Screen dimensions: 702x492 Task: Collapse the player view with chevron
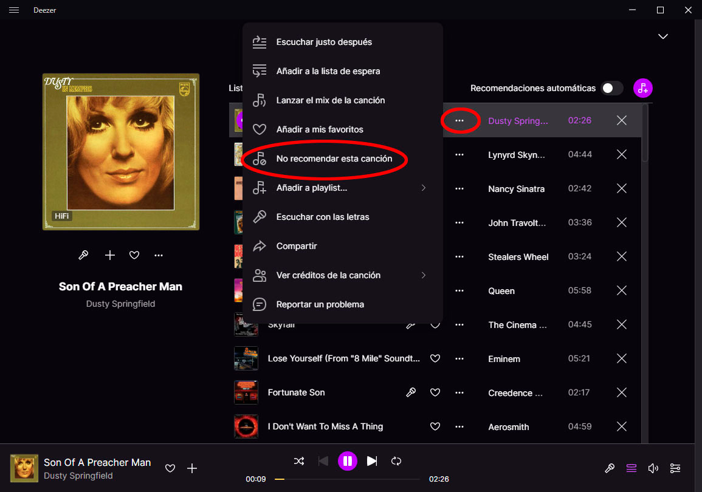pos(662,36)
